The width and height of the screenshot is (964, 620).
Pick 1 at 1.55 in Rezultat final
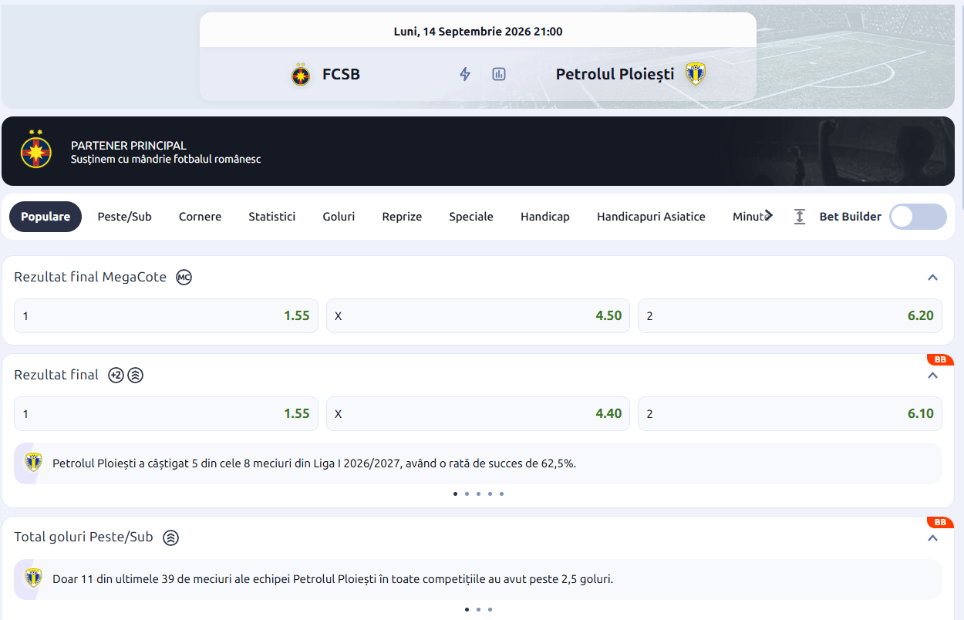click(166, 413)
